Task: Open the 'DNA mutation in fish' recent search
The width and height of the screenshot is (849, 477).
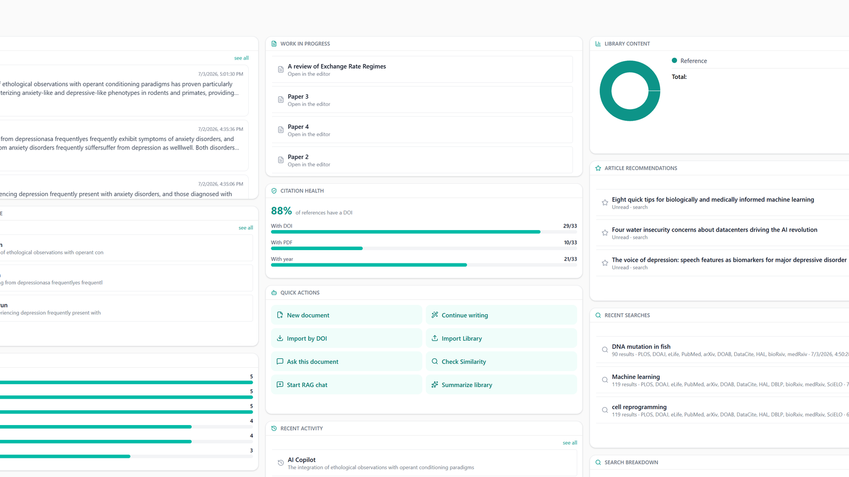Action: tap(722, 350)
